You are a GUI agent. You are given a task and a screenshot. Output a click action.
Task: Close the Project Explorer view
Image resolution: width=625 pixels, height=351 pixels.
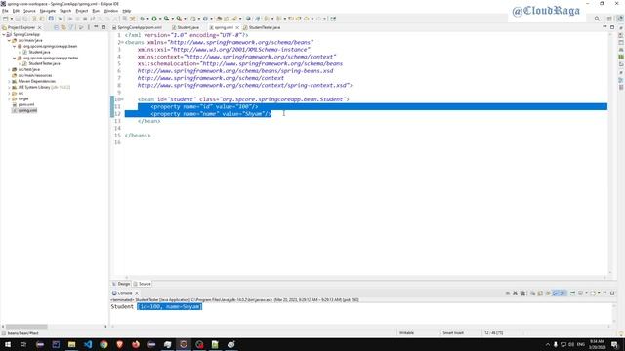[39, 27]
